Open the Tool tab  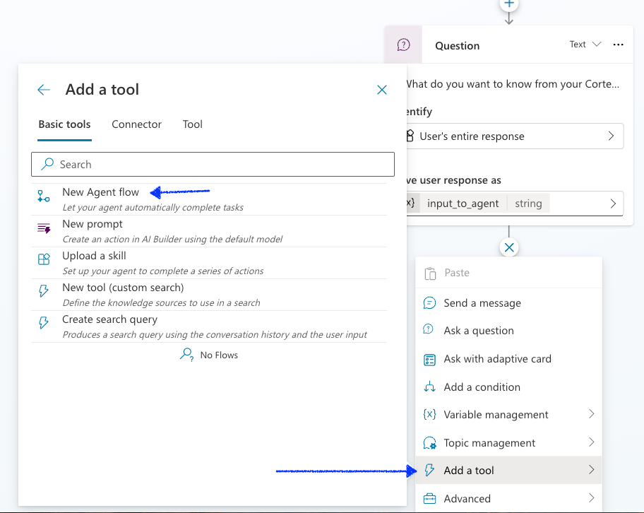192,124
